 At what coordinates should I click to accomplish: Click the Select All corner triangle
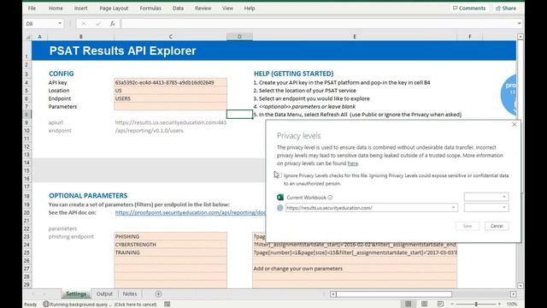coord(28,36)
